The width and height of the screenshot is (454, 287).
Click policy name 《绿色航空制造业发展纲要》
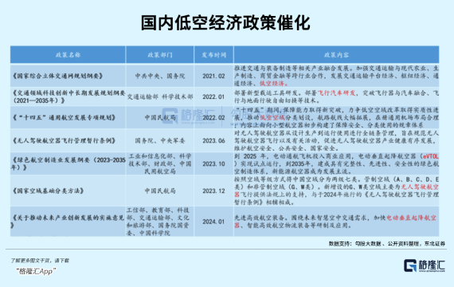click(x=68, y=163)
